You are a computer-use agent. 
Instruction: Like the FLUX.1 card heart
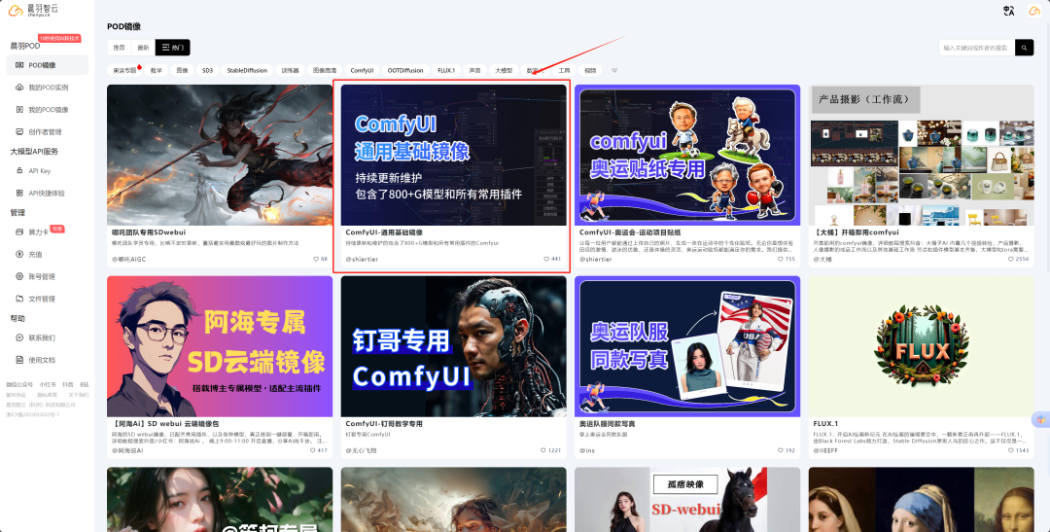pyautogui.click(x=1010, y=450)
